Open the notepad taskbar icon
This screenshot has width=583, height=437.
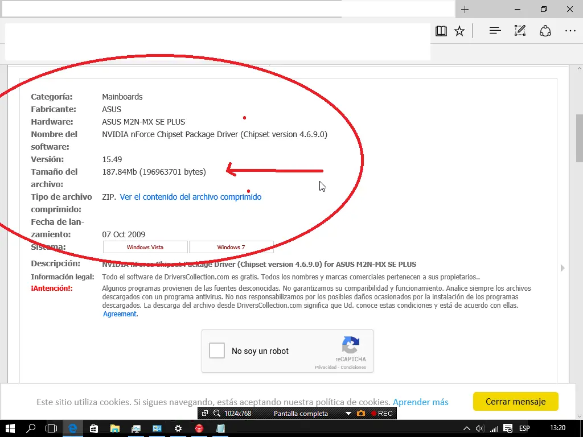pos(220,428)
